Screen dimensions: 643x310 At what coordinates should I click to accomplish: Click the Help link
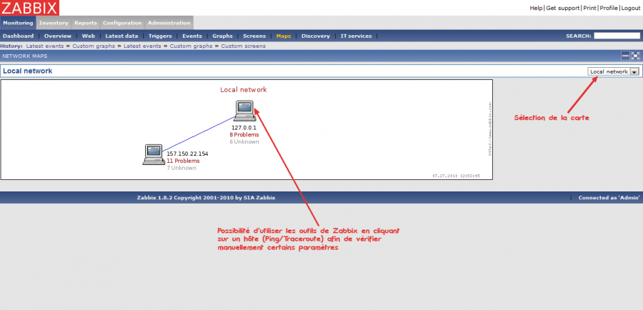(536, 8)
